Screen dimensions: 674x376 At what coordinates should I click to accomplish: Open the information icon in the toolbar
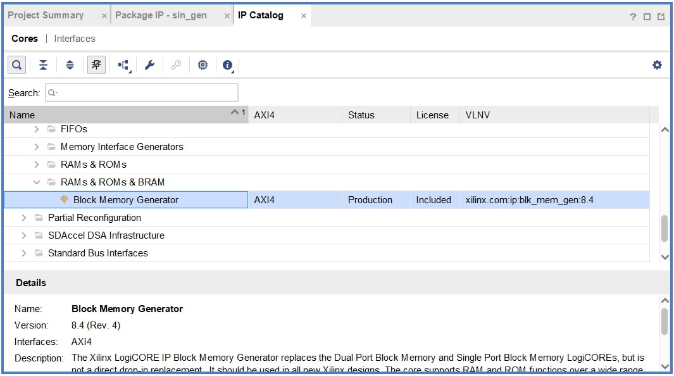(228, 64)
